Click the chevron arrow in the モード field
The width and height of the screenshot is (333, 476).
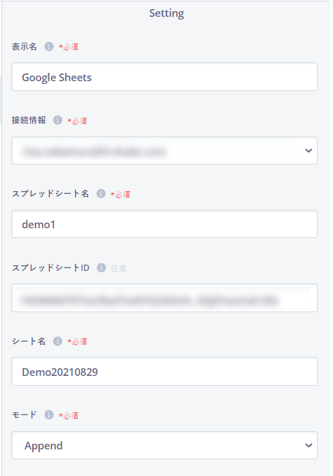(x=309, y=445)
